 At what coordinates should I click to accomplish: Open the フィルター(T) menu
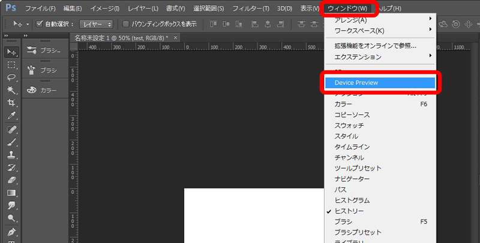251,8
